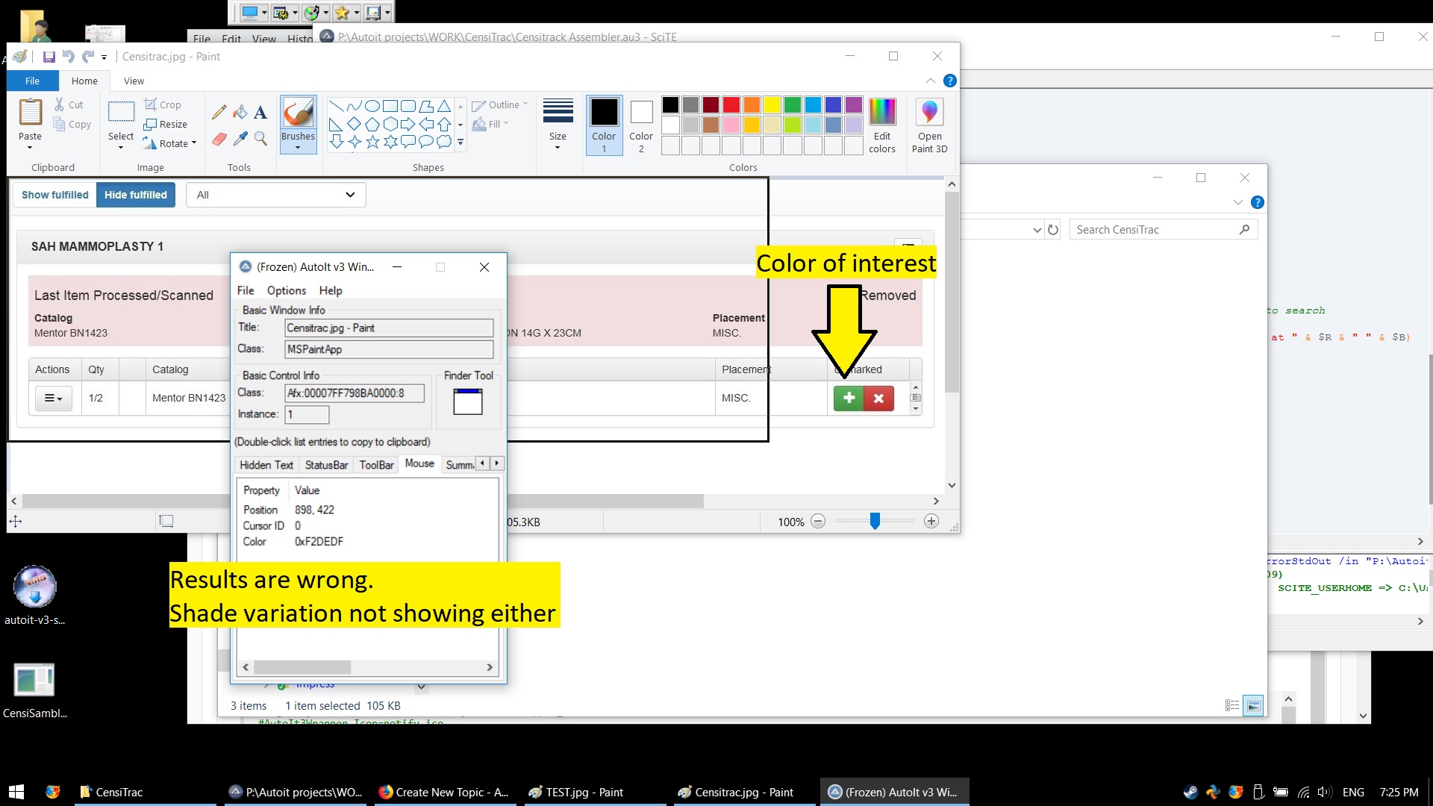
Task: Switch to Hidden Text tab in AutoIt Info
Action: click(266, 465)
